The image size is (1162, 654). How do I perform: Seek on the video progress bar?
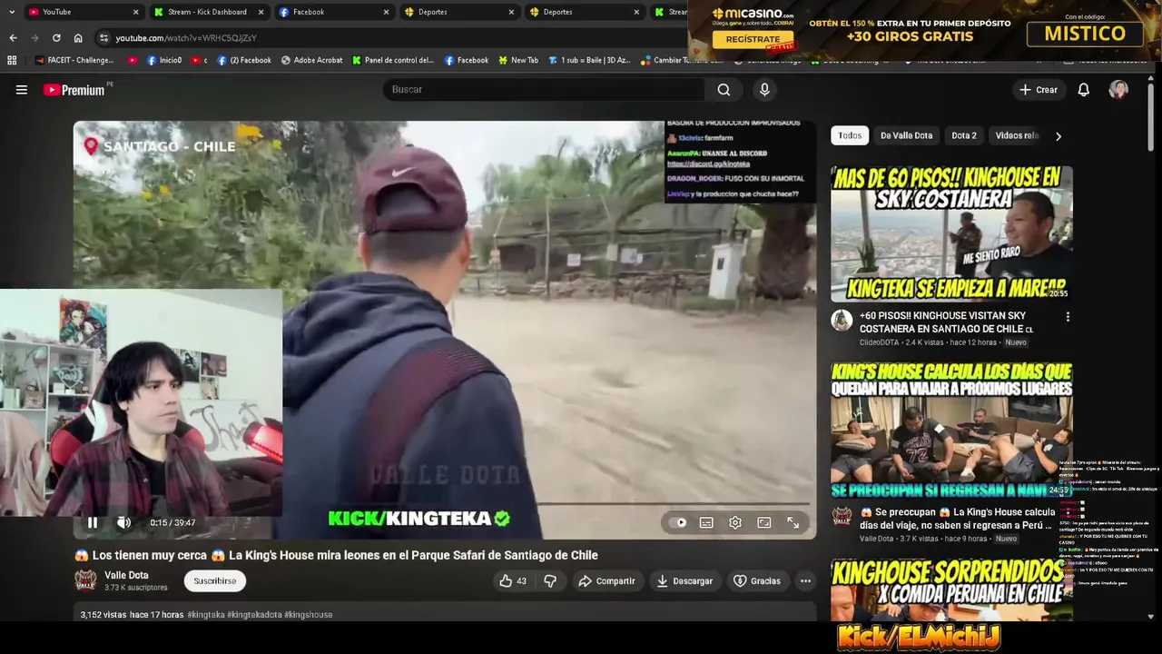pyautogui.click(x=445, y=503)
